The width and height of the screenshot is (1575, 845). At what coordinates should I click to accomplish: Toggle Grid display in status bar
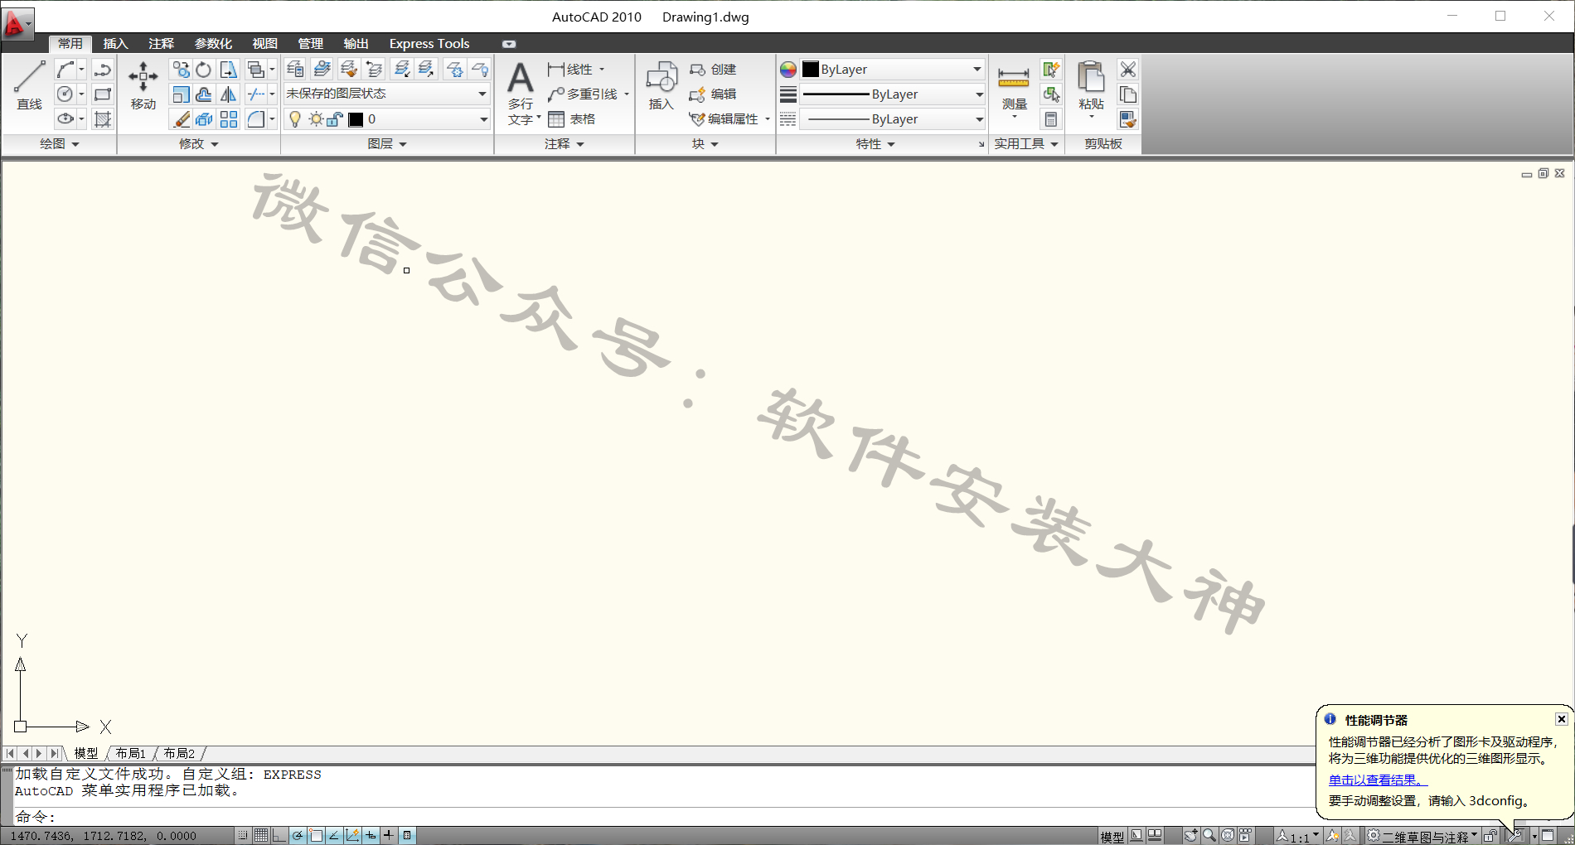point(261,835)
